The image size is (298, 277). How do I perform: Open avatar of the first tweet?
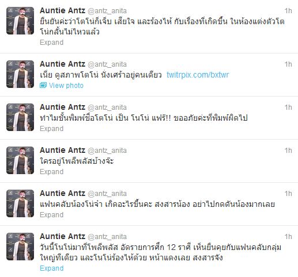click(20, 21)
